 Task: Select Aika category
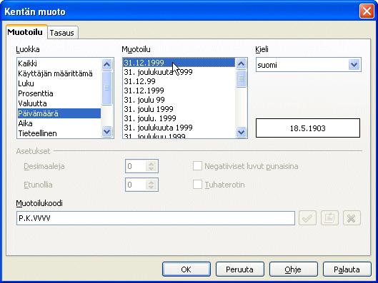coord(59,123)
